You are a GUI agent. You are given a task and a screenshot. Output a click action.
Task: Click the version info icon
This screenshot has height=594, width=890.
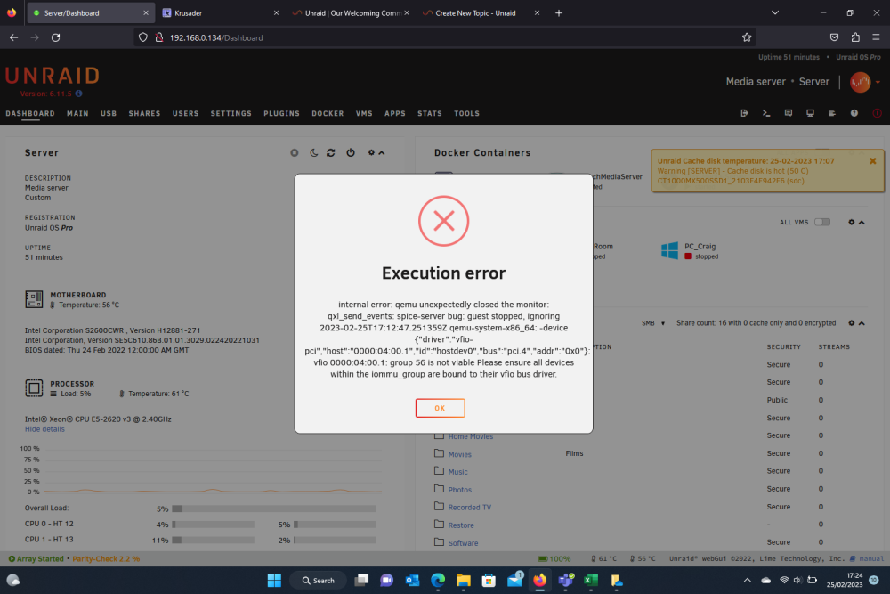(79, 94)
